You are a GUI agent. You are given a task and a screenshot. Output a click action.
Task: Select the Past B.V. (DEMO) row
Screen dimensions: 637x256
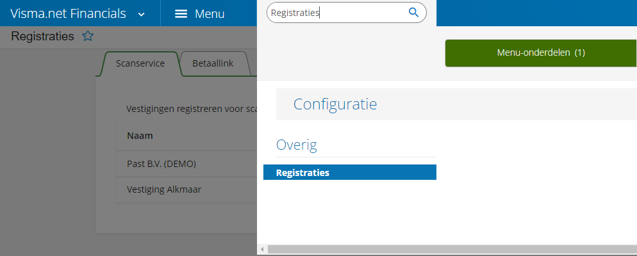(186, 164)
